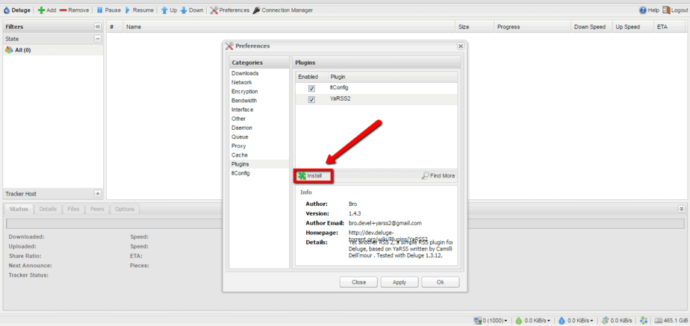The width and height of the screenshot is (690, 326).
Task: Click the Logout icon
Action: 665,10
